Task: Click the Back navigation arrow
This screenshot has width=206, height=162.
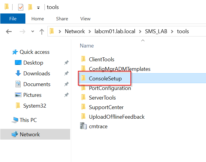Action: coord(9,32)
